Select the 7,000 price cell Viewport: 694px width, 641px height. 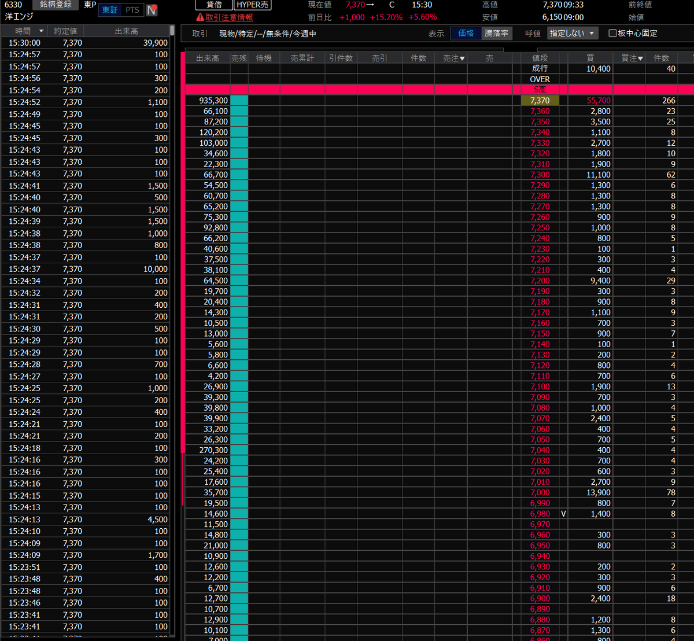(x=540, y=492)
